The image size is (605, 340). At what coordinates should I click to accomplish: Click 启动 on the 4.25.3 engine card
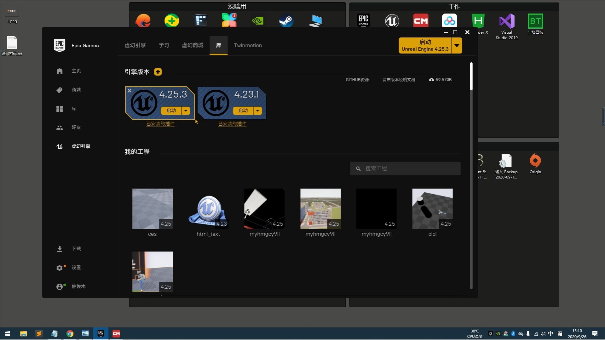[x=171, y=110]
